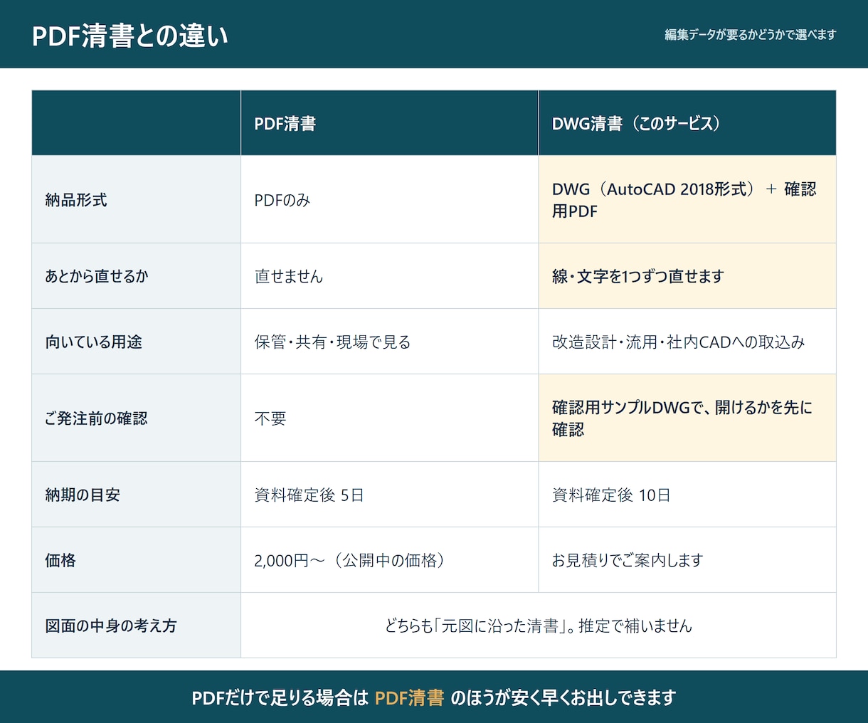Click the '納期の目安' row label
The image size is (868, 723).
point(136,495)
